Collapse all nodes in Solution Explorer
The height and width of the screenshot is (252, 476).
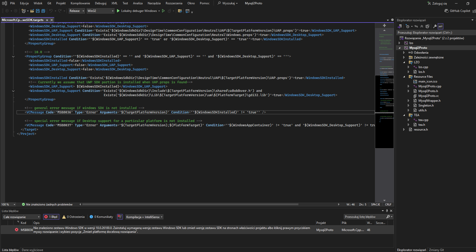422,26
